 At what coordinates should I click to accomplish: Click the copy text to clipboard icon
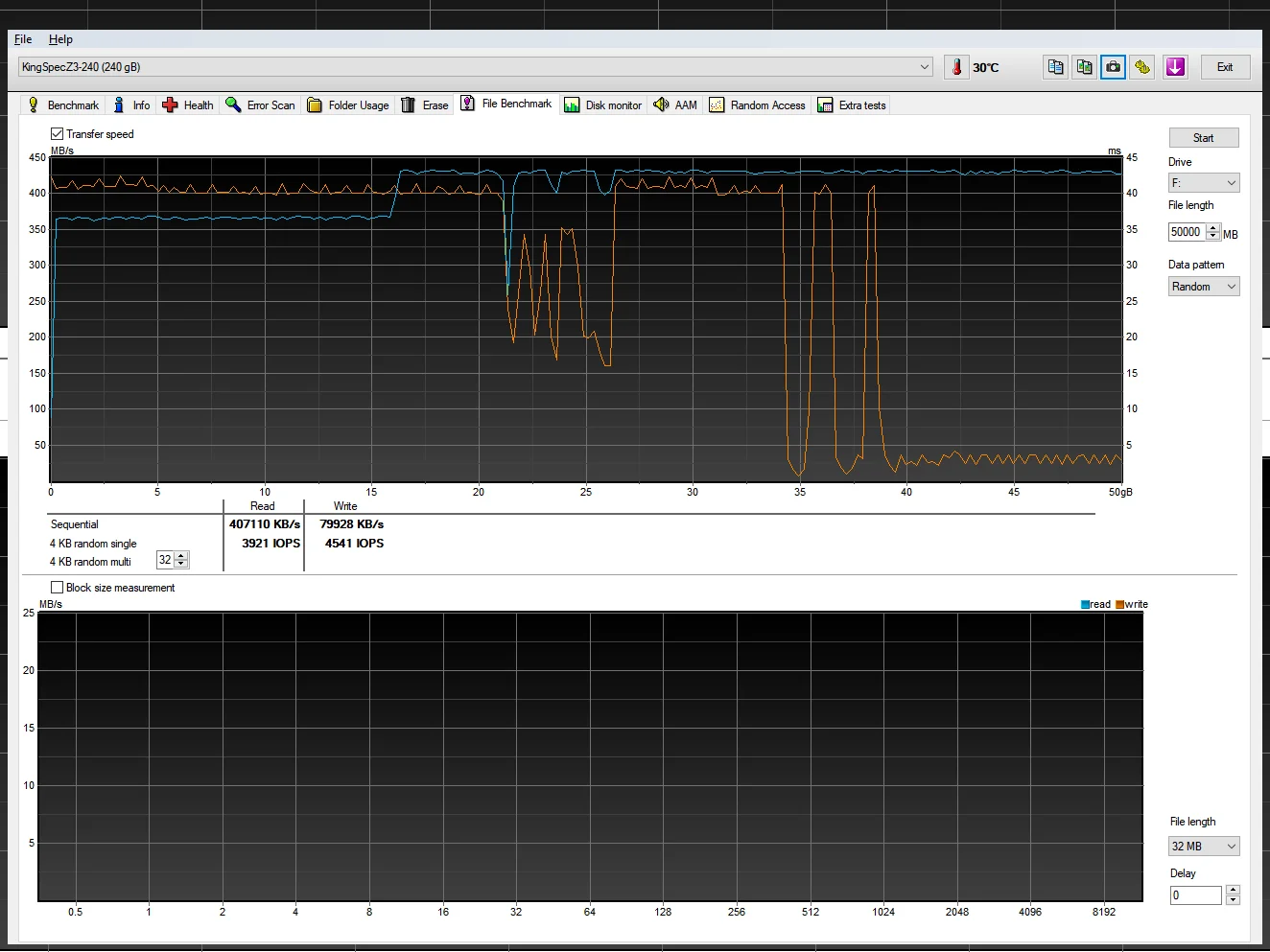[1055, 67]
